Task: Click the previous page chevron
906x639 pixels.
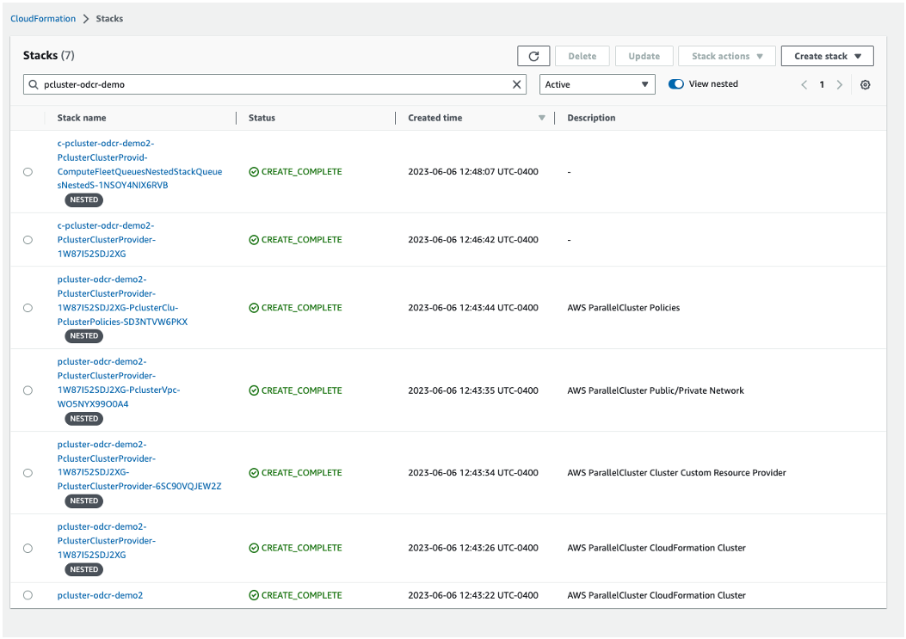Action: click(x=804, y=84)
